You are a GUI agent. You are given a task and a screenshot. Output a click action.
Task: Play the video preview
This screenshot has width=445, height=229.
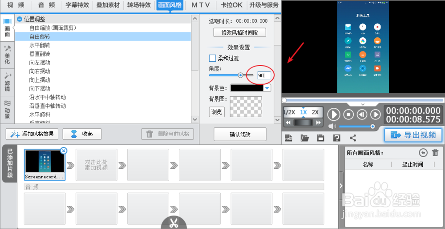point(334,114)
